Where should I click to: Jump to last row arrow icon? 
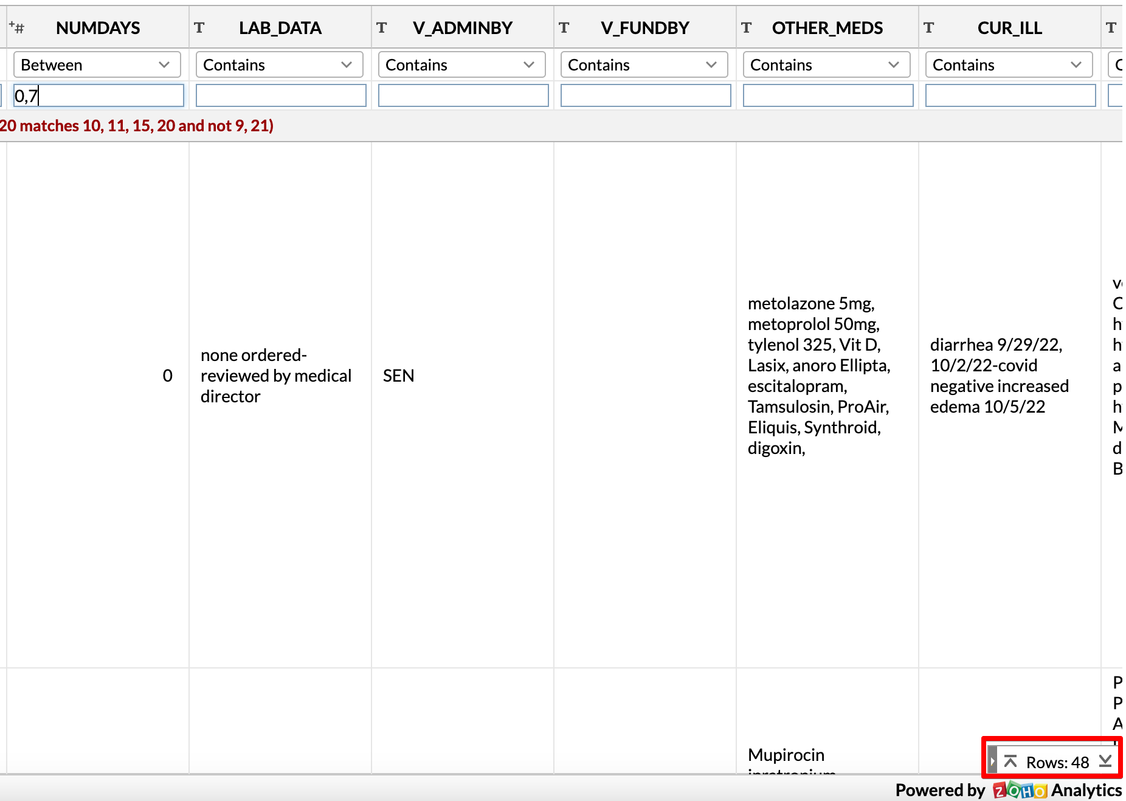[x=1105, y=761]
